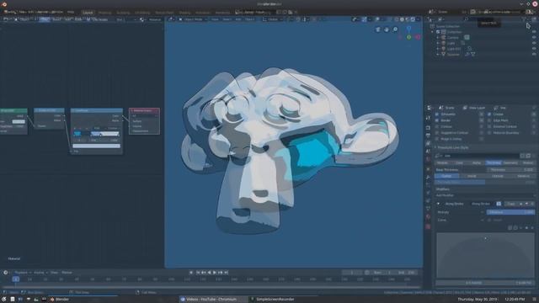Select Inside thickness position
Image resolution: width=539 pixels, height=303 pixels.
472,176
